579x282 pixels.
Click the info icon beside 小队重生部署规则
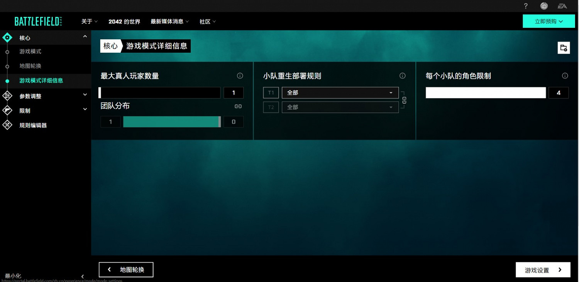402,76
